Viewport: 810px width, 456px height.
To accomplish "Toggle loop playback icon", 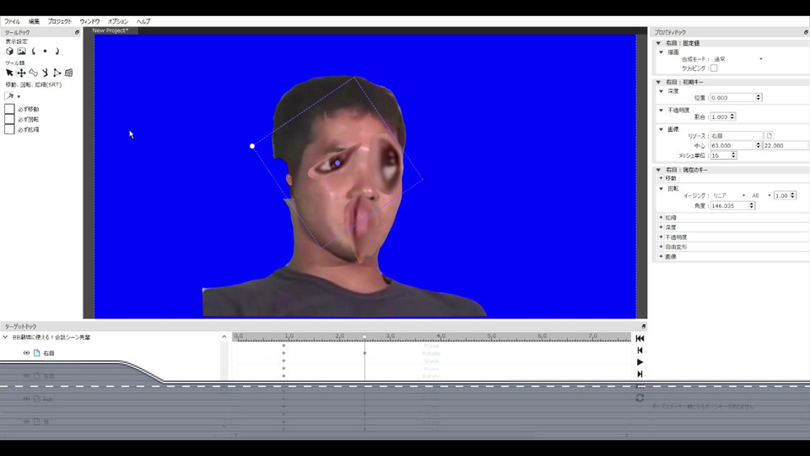I will 640,398.
